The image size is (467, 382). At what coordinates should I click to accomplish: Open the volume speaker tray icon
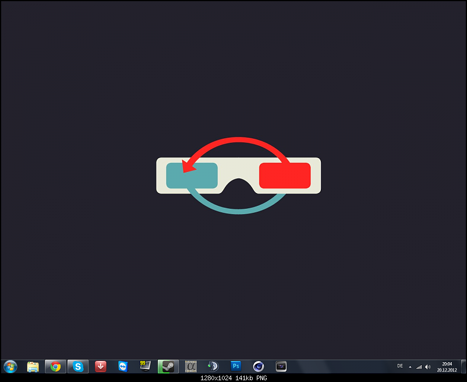point(427,367)
